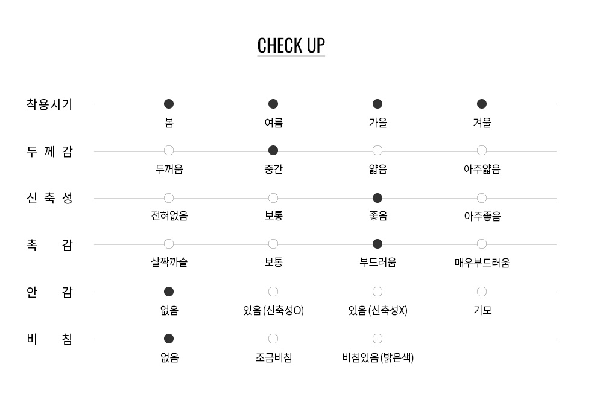Select the 봄 season dot

(x=169, y=104)
